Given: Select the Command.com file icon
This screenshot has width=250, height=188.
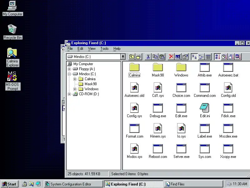Looking at the screenshot, I should point(205,88).
